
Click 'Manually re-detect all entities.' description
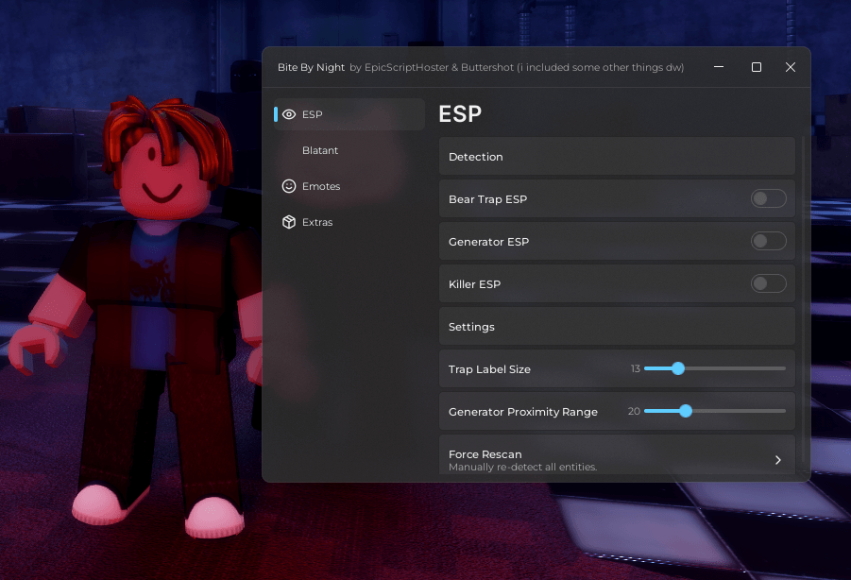coord(522,467)
